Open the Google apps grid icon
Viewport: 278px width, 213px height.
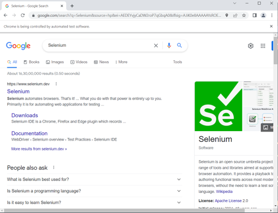coord(263,46)
